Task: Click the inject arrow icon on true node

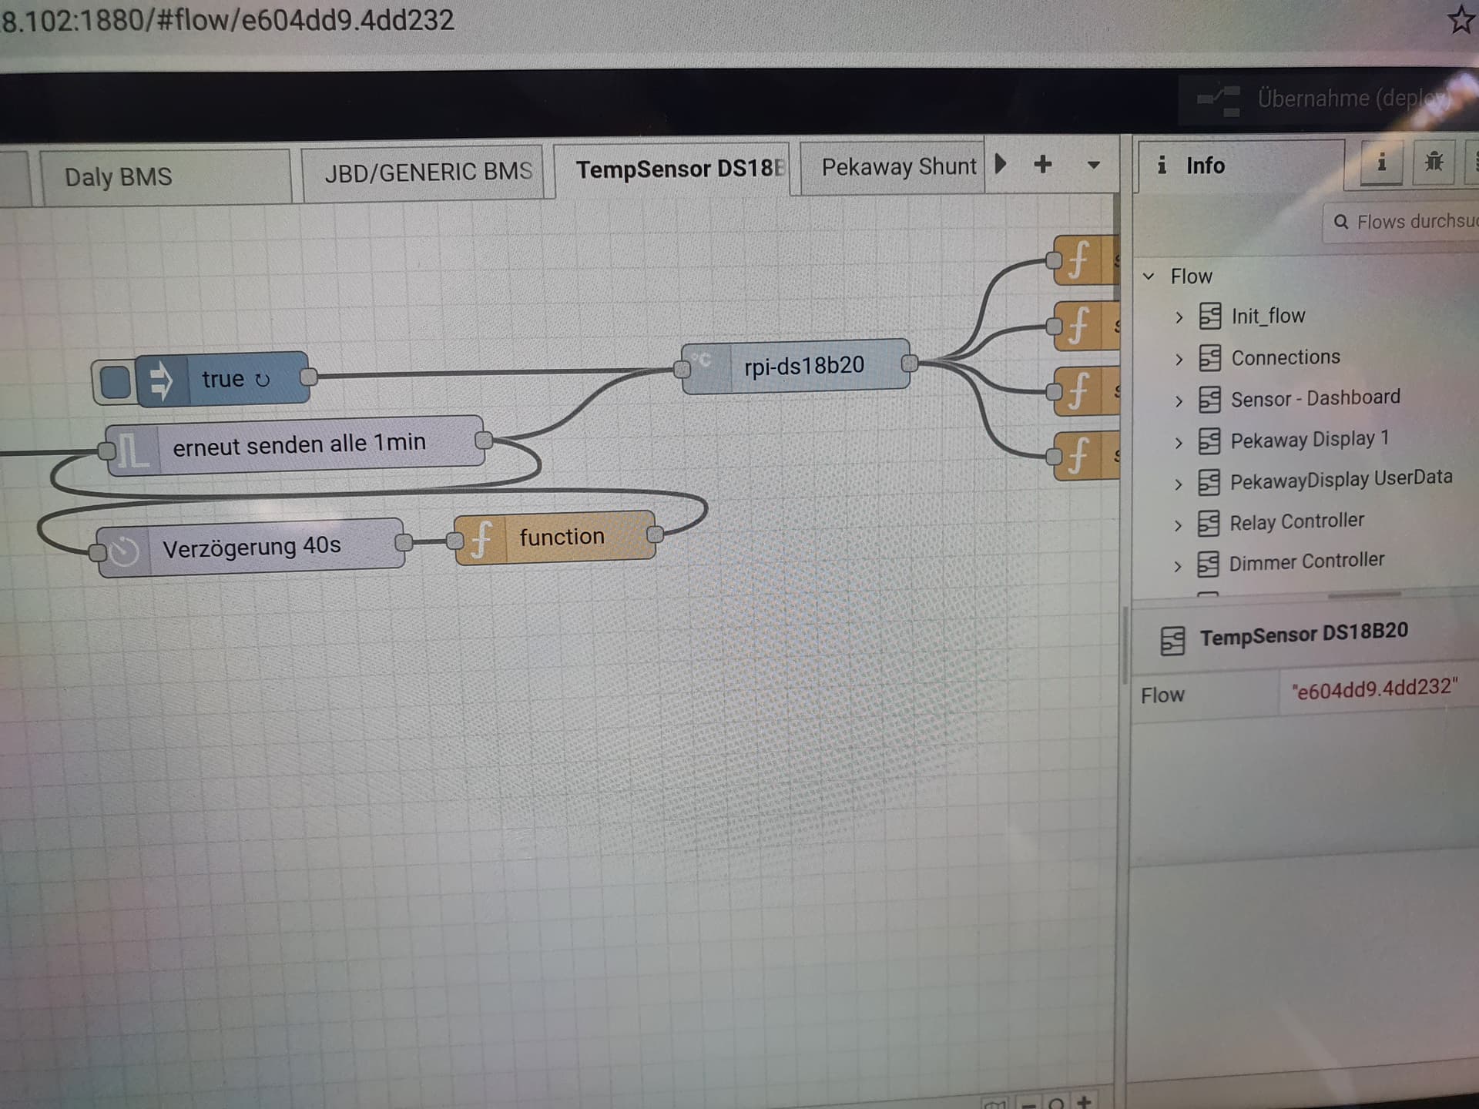Action: [162, 380]
